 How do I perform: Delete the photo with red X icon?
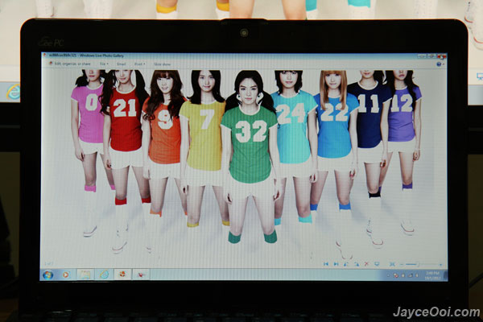point(366,264)
